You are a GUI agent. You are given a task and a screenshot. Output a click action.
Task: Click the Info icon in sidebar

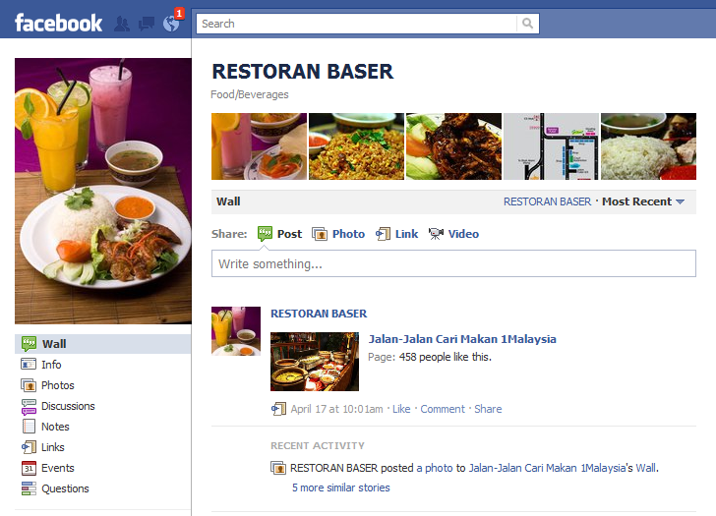[x=29, y=364]
